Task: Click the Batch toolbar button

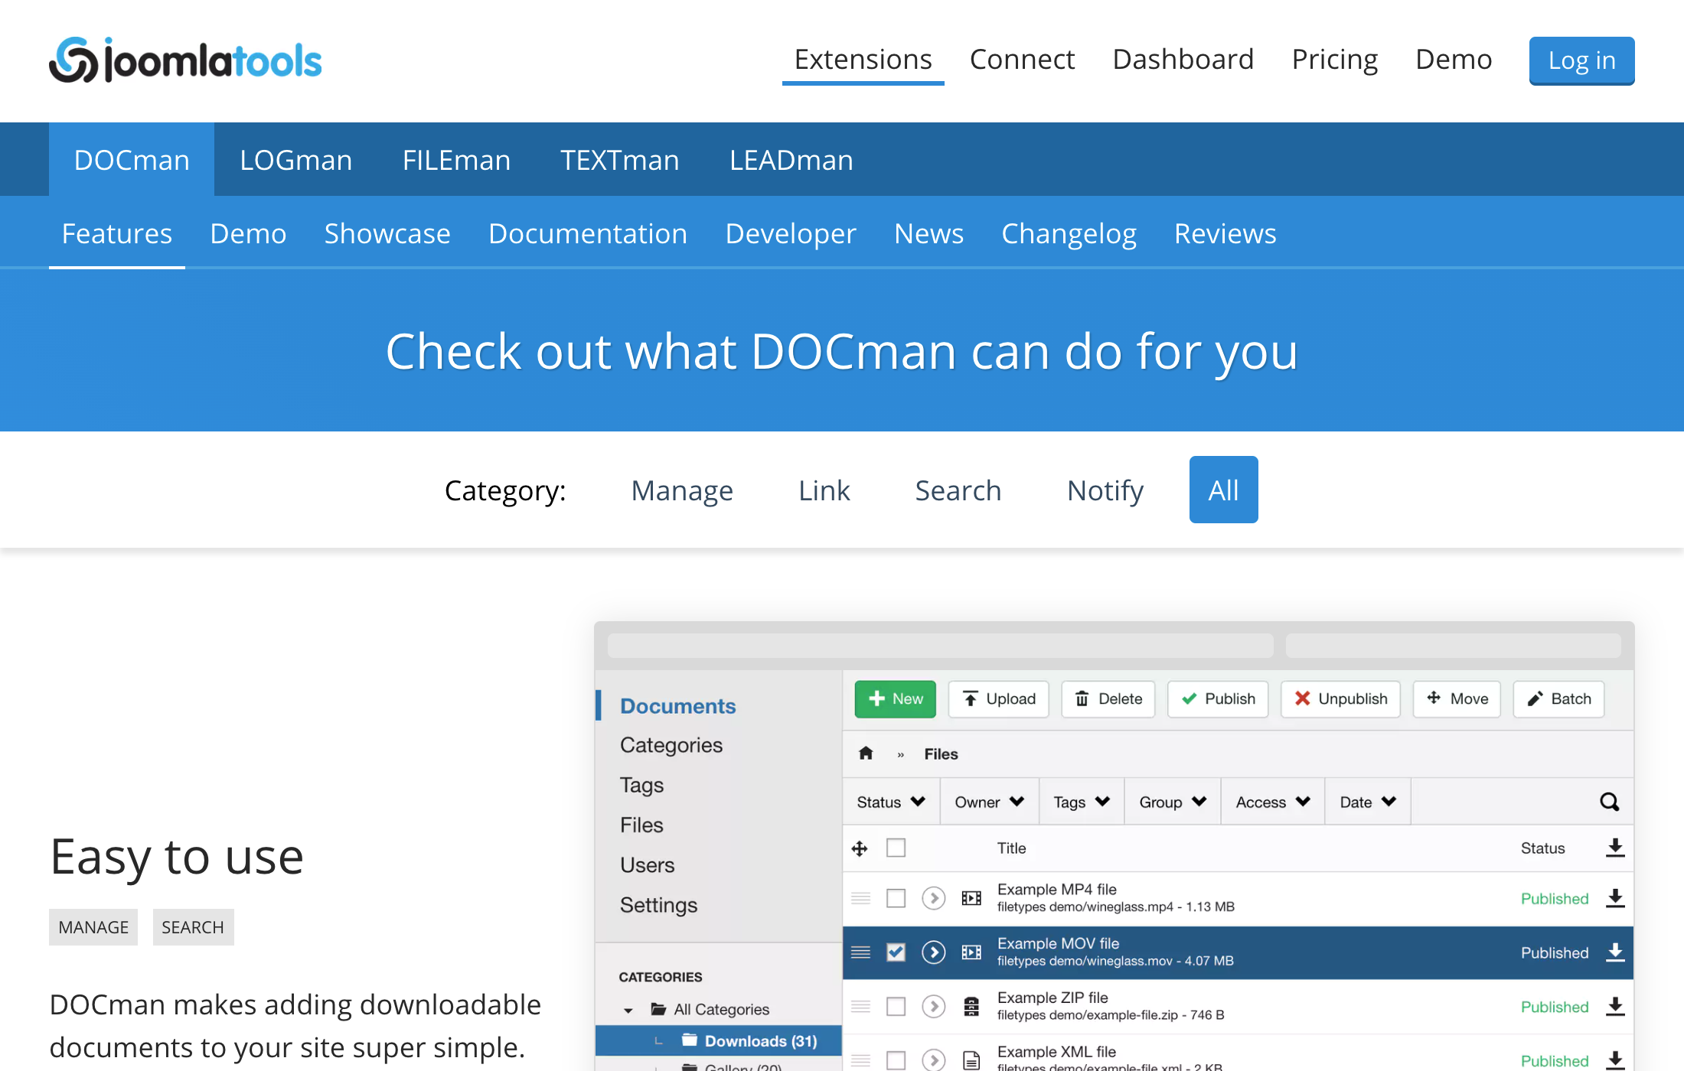Action: coord(1558,698)
